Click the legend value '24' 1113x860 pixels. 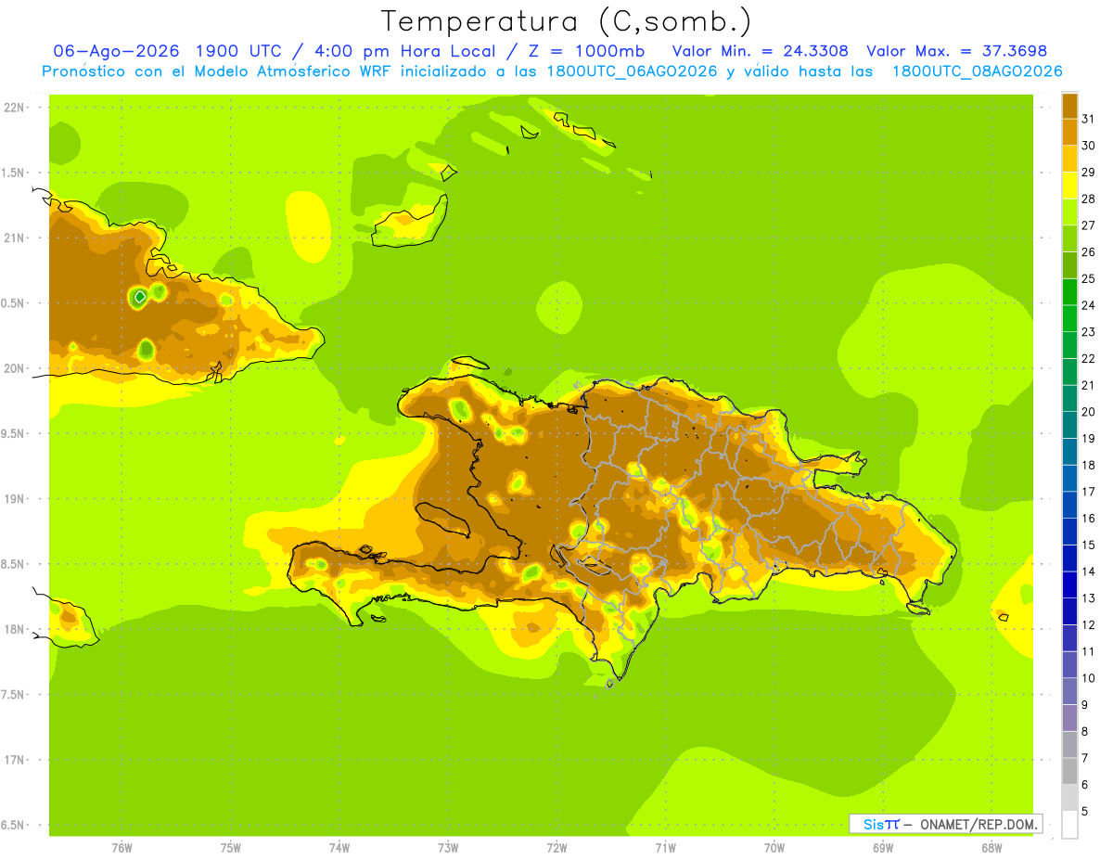coord(1089,305)
